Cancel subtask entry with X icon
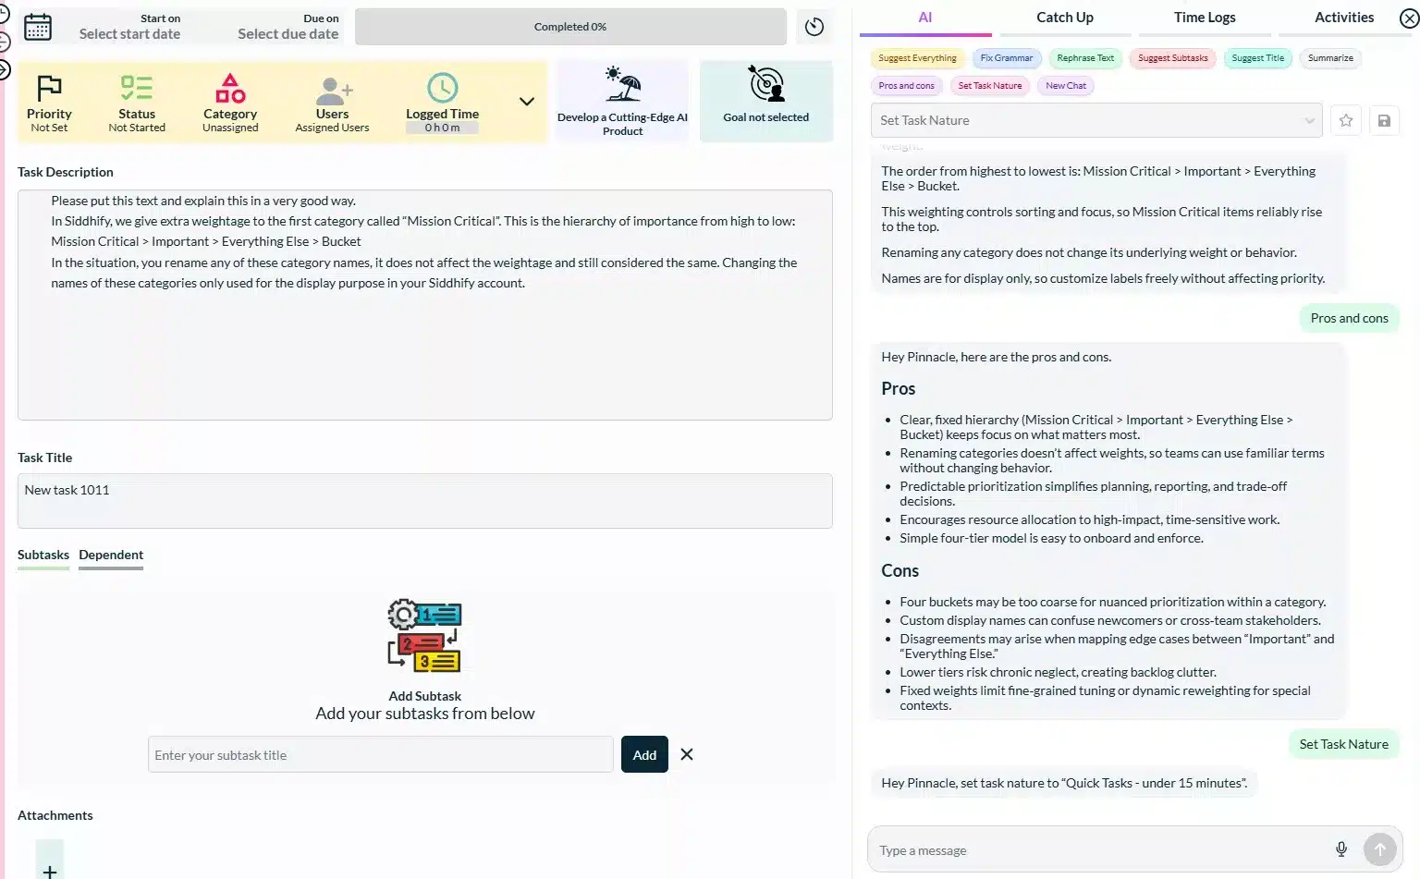The height and width of the screenshot is (879, 1420). point(687,754)
